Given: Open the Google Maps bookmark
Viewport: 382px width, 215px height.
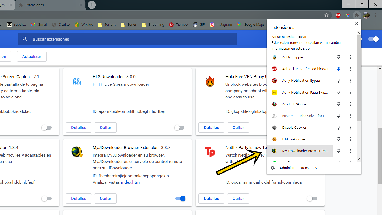Looking at the screenshot, I should [251, 24].
